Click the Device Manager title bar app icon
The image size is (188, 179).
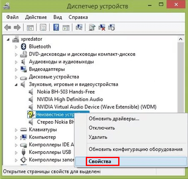pos(6,6)
